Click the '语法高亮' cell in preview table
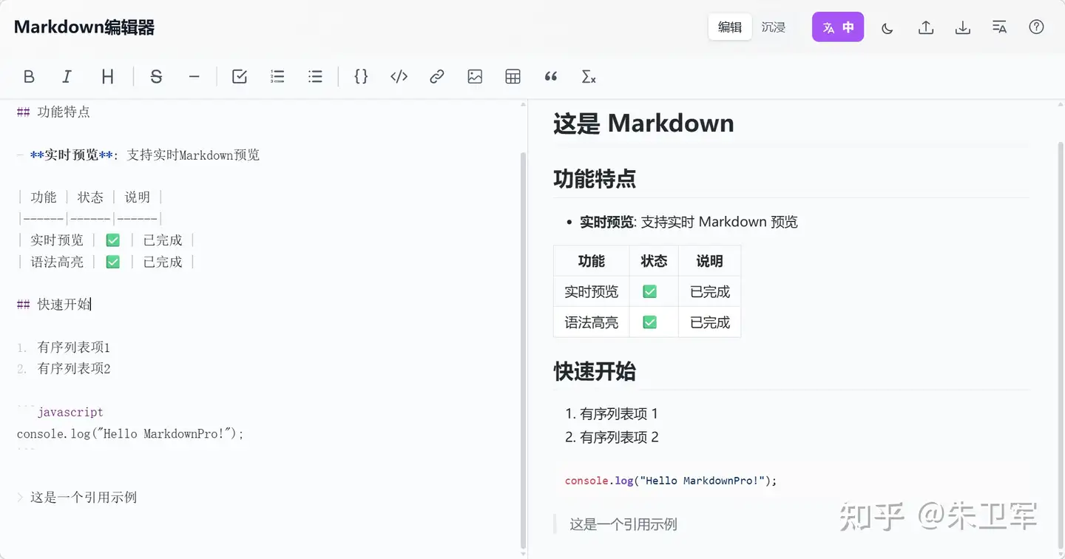1065x559 pixels. coord(592,322)
